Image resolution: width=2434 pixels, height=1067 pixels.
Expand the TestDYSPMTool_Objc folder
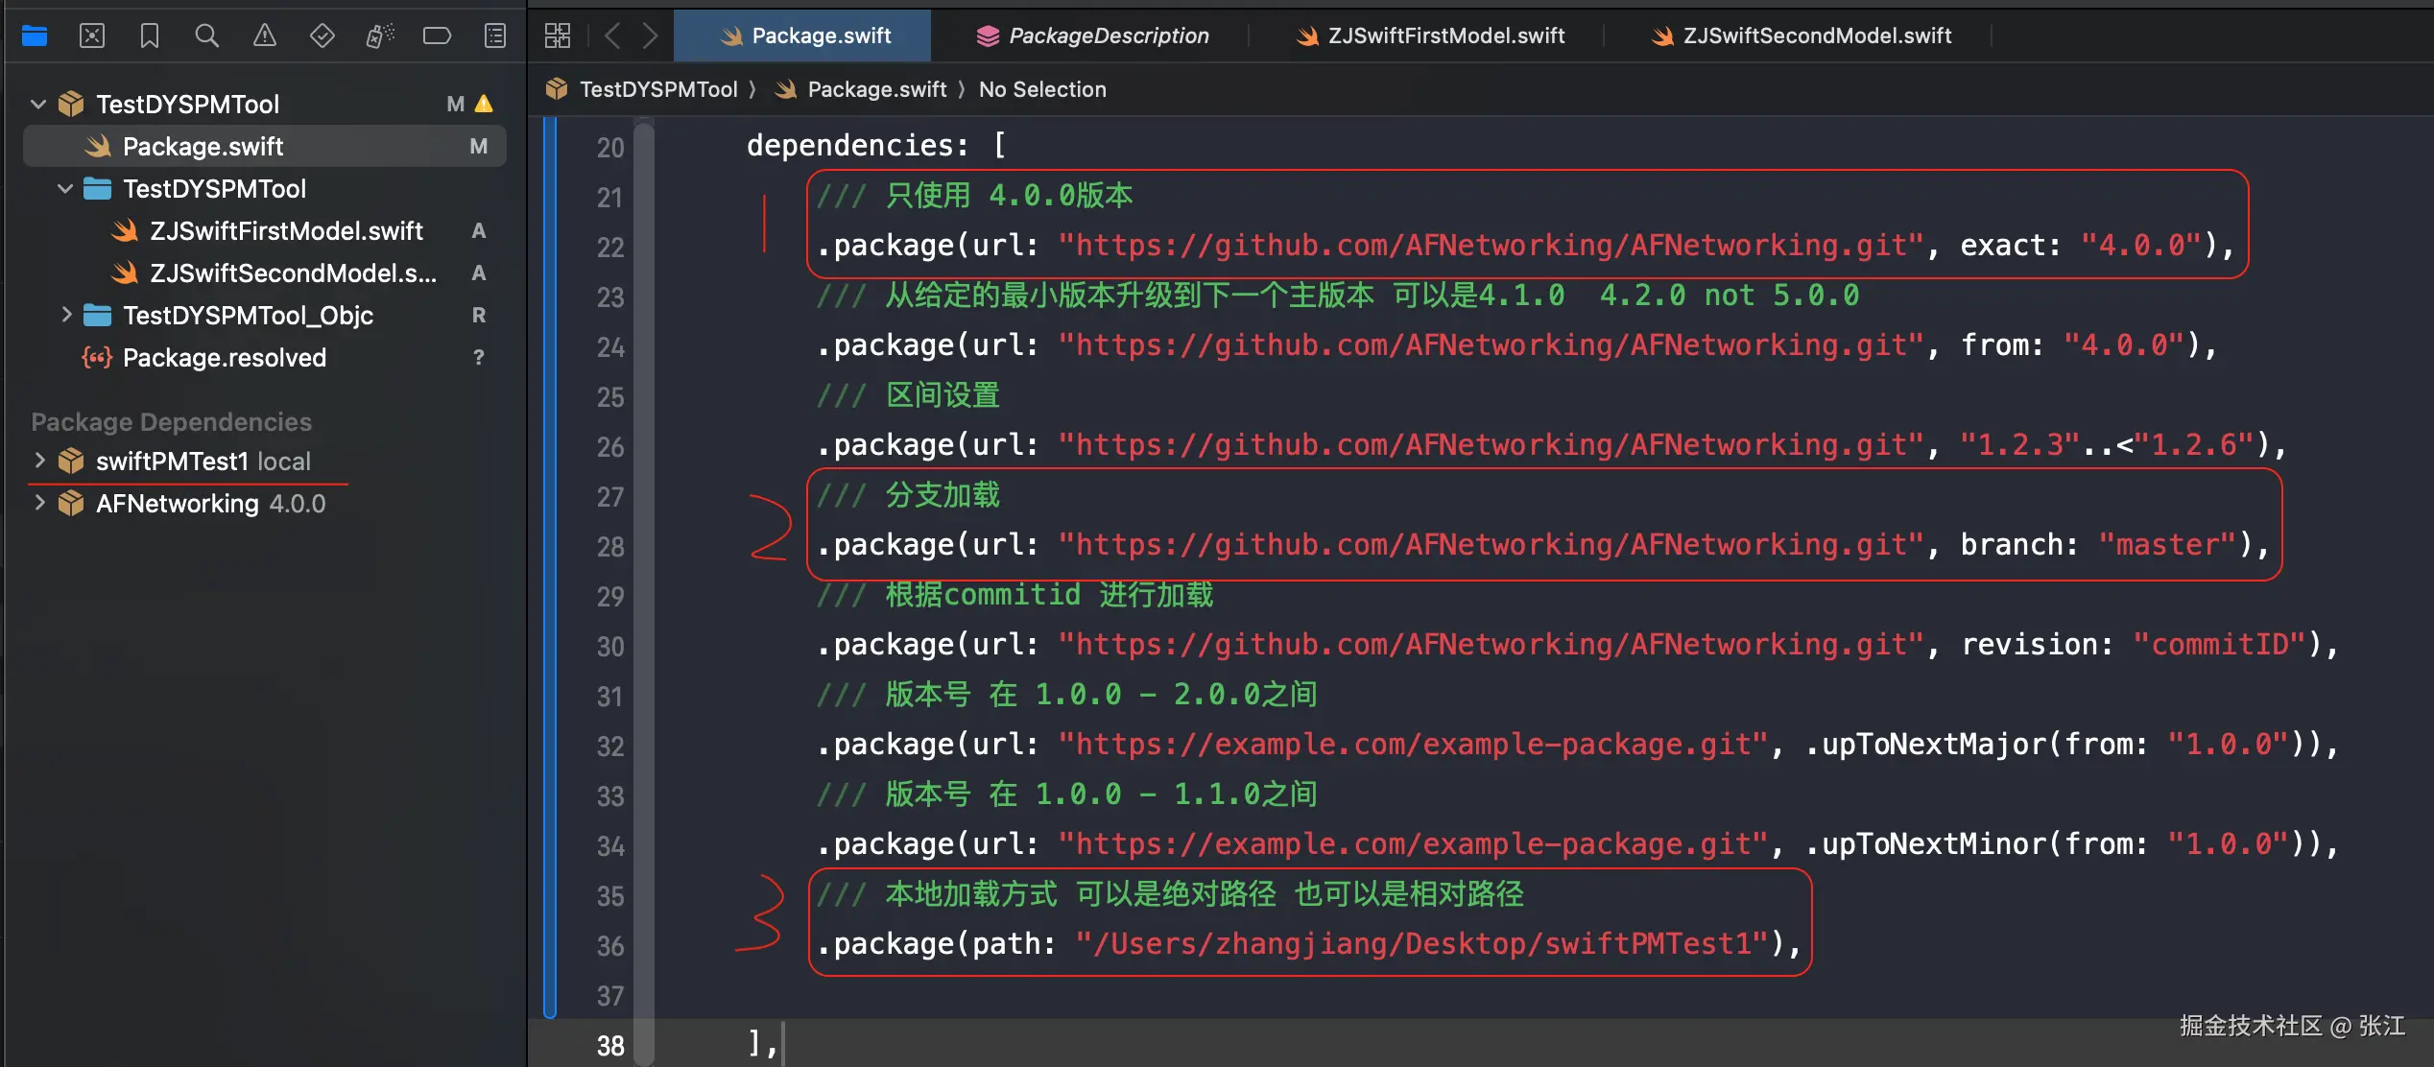click(x=66, y=315)
